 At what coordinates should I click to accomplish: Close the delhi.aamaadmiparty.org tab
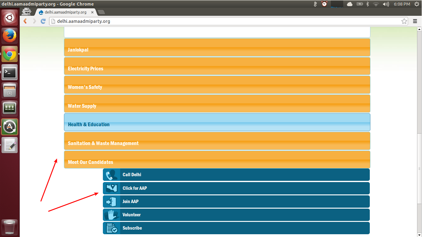point(92,12)
